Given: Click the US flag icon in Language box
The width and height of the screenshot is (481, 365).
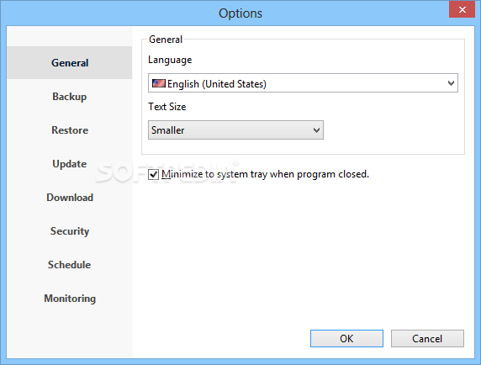Looking at the screenshot, I should coord(159,83).
